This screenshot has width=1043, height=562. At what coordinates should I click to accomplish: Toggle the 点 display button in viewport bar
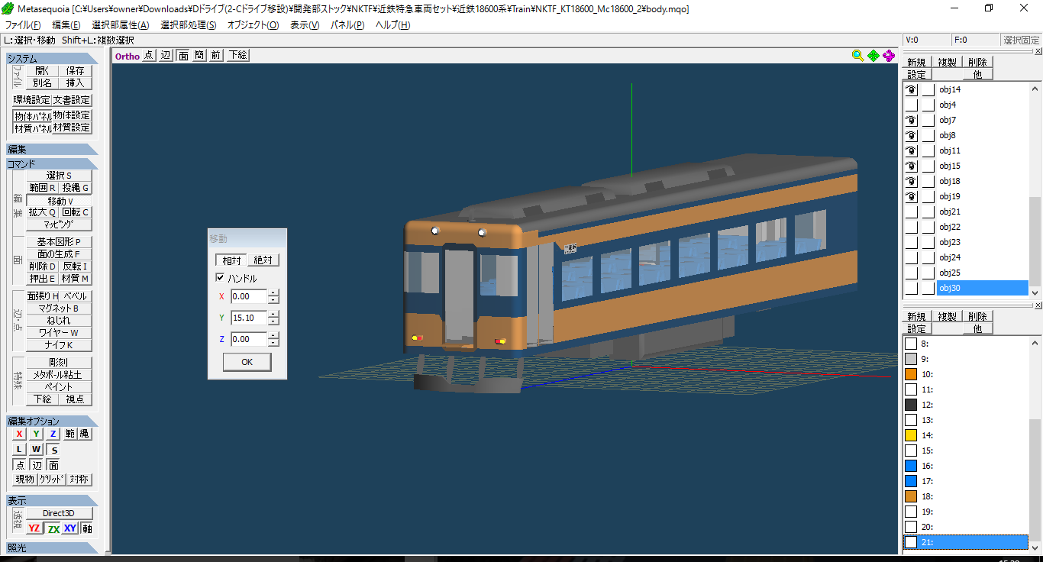[148, 56]
